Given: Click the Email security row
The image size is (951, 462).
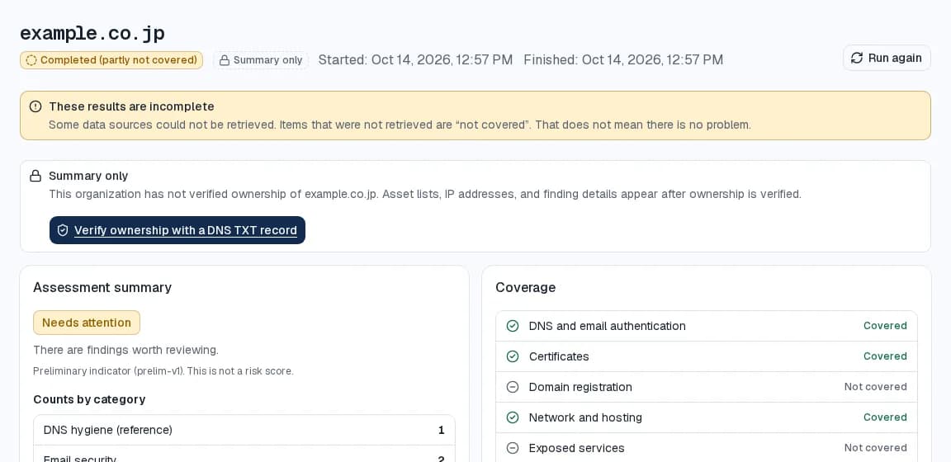Looking at the screenshot, I should [244, 455].
